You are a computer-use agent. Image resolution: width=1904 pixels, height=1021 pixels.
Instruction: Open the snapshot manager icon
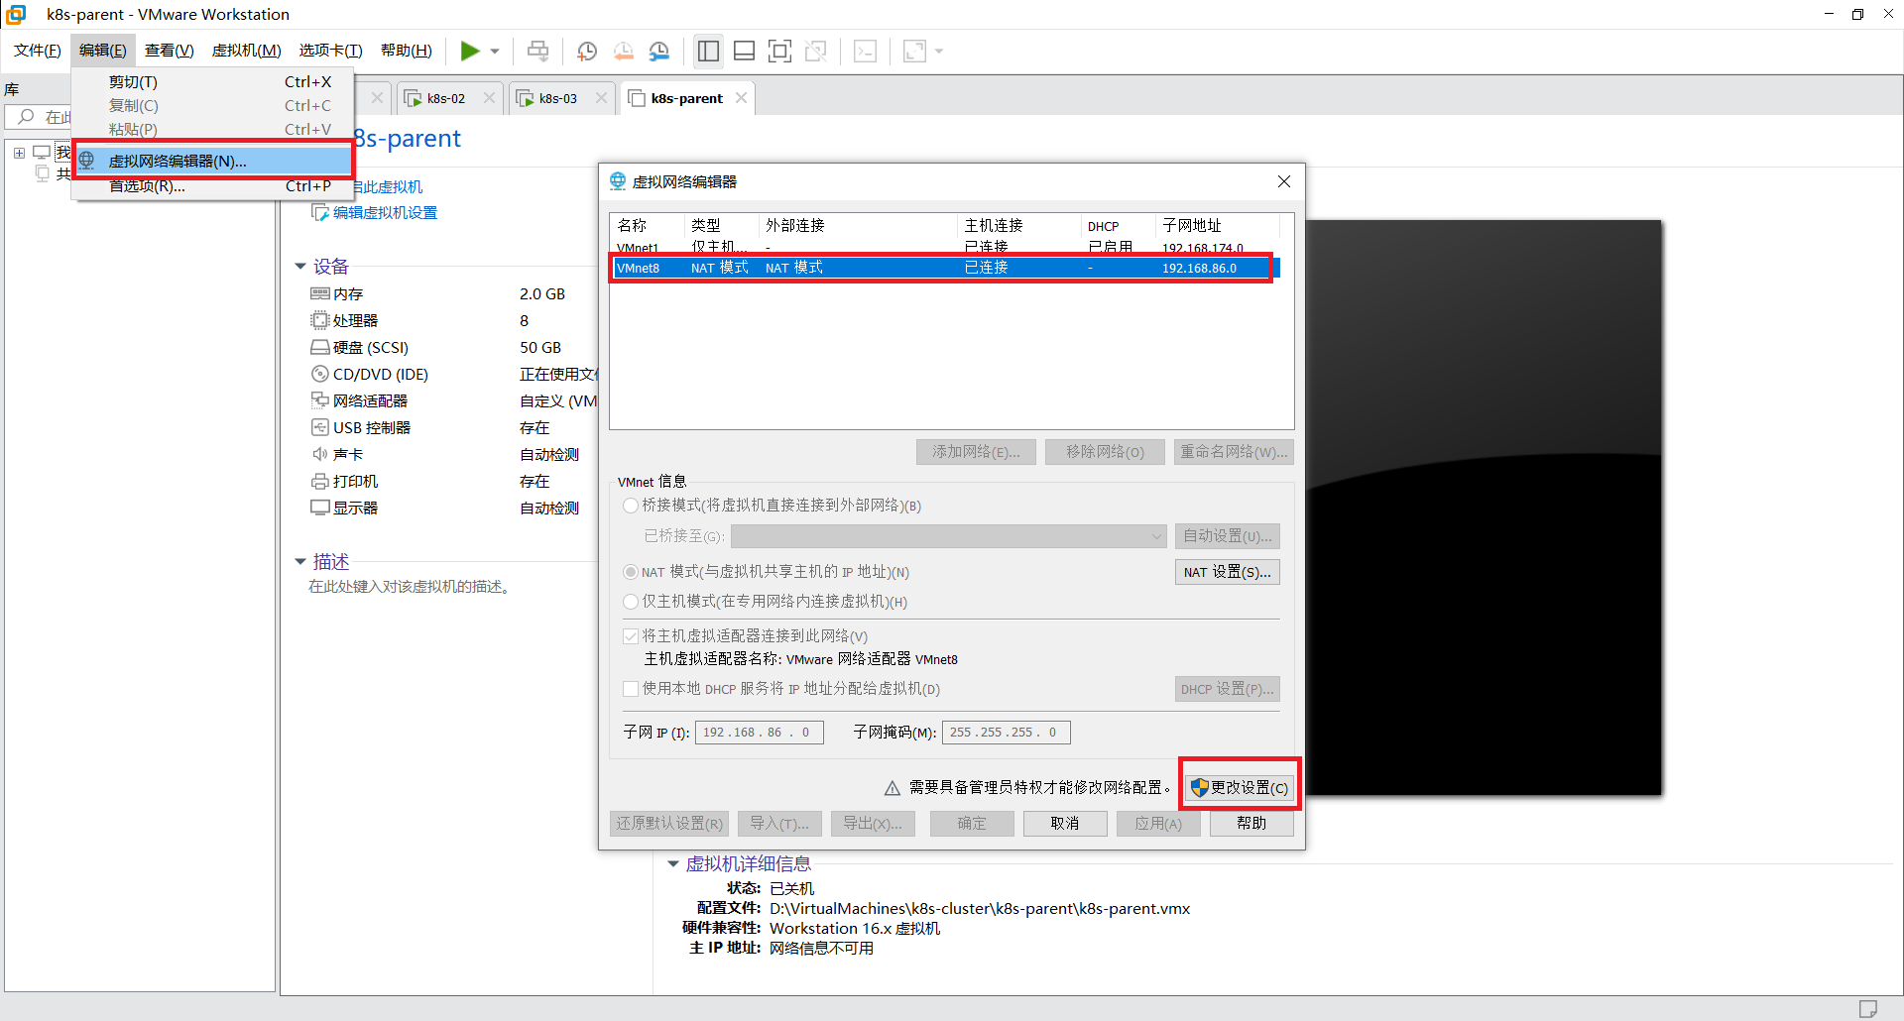(659, 51)
